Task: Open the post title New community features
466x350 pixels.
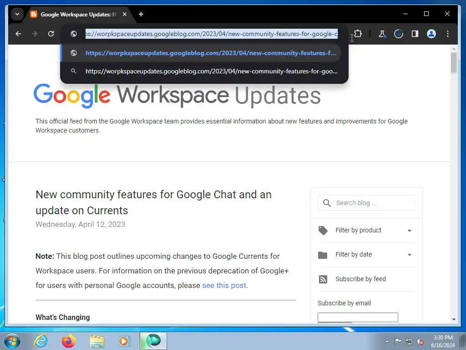Action: pyautogui.click(x=153, y=202)
